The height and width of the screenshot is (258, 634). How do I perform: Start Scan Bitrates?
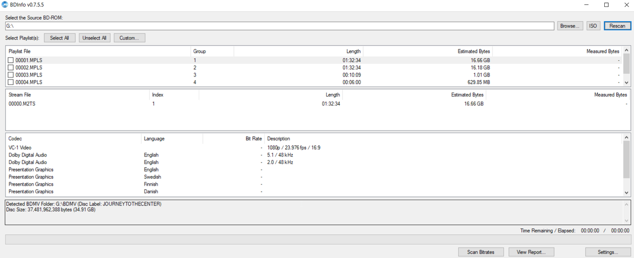481,252
